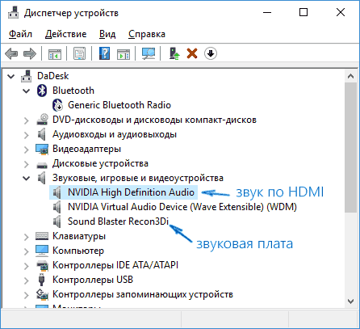Click the Bluetooth category icon
The image size is (360, 329).
(x=42, y=91)
